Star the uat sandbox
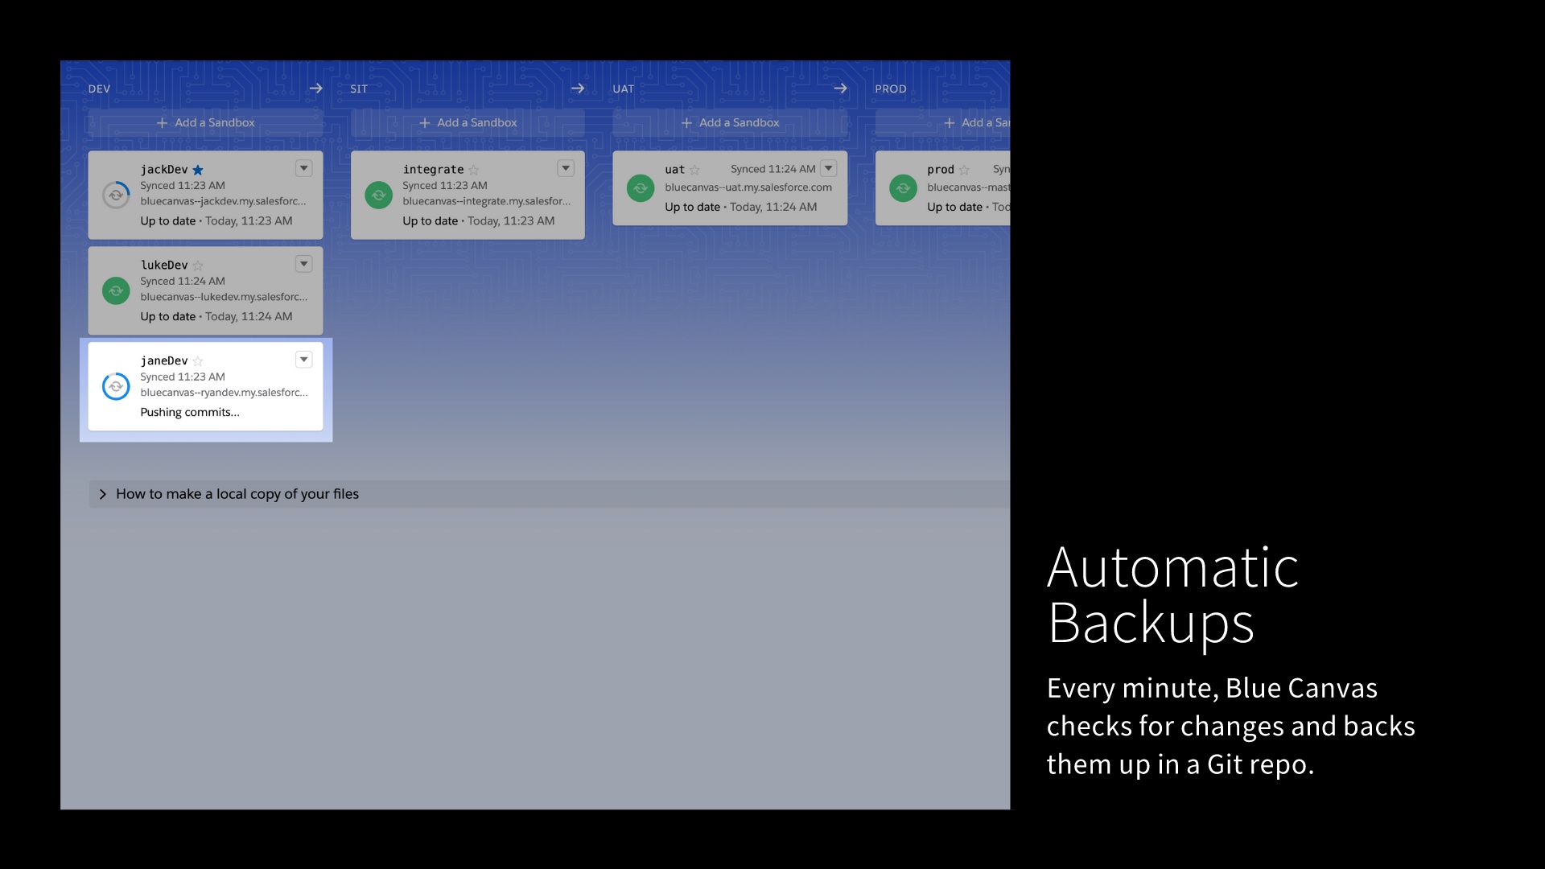This screenshot has height=869, width=1545. [694, 170]
